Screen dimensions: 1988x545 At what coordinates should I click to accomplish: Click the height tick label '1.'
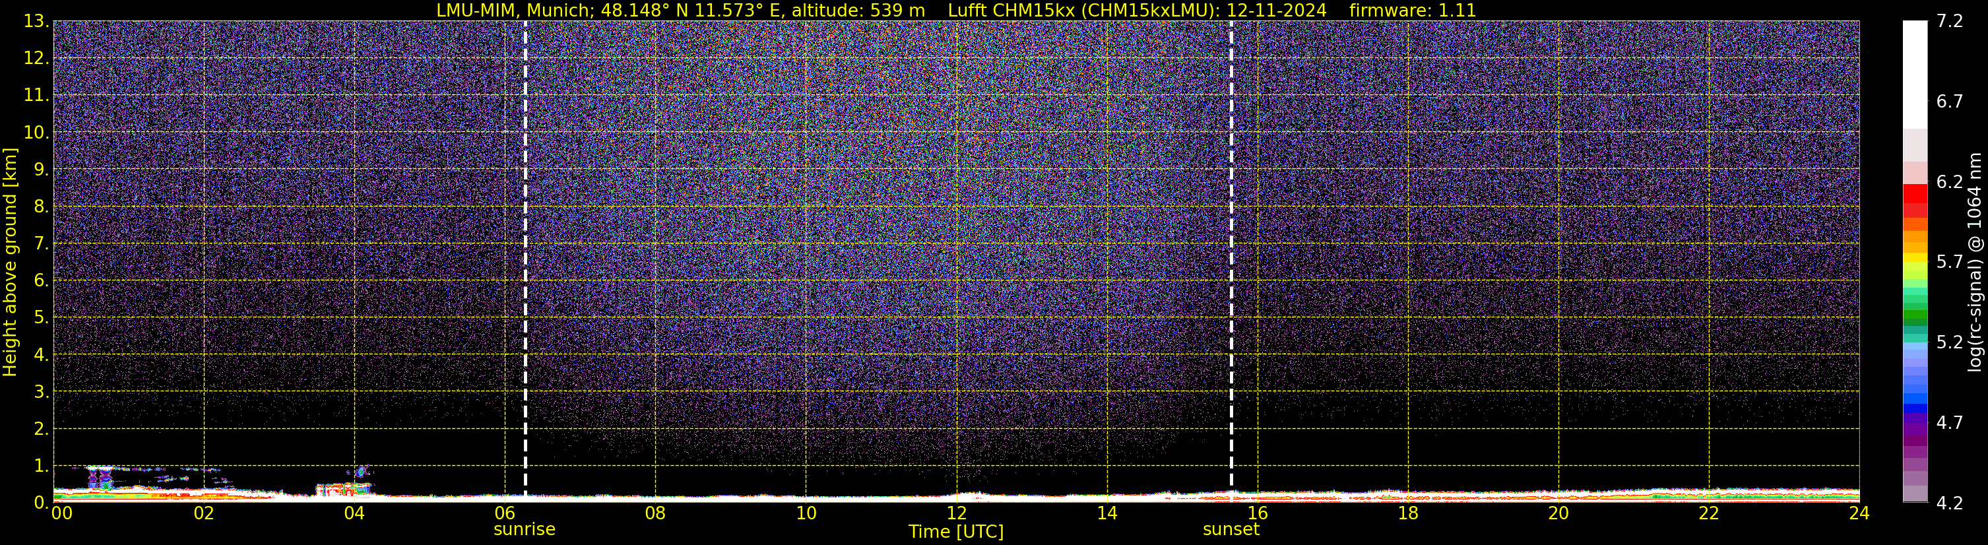(41, 465)
